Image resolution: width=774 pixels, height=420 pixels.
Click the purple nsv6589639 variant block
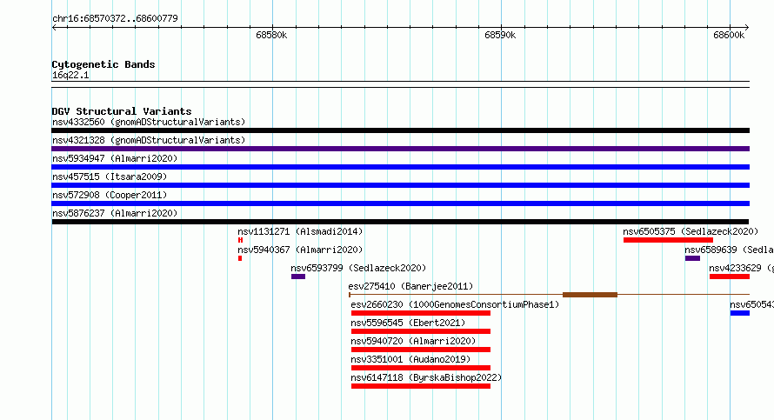pos(692,258)
